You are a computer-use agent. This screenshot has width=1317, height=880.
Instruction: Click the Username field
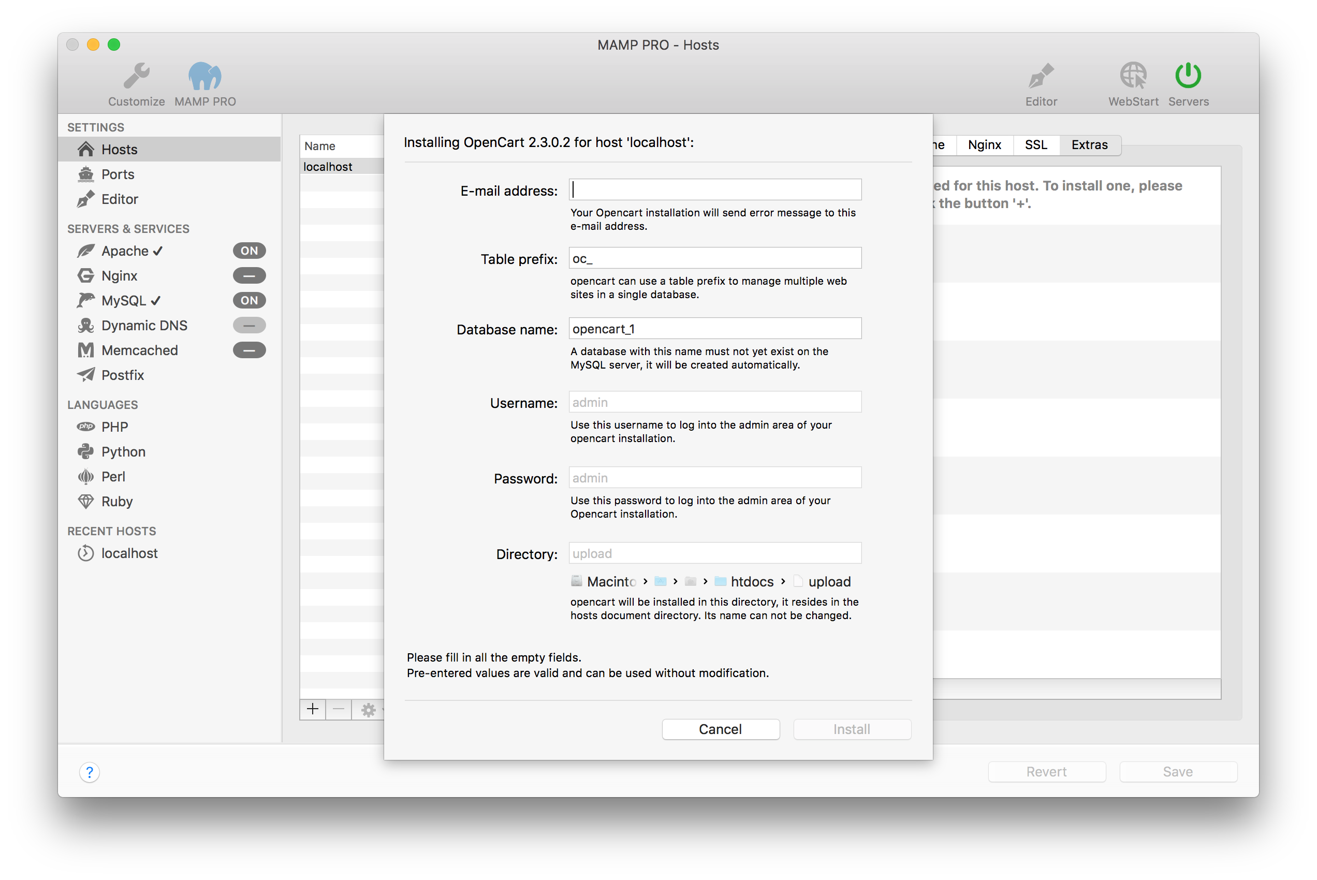[715, 402]
